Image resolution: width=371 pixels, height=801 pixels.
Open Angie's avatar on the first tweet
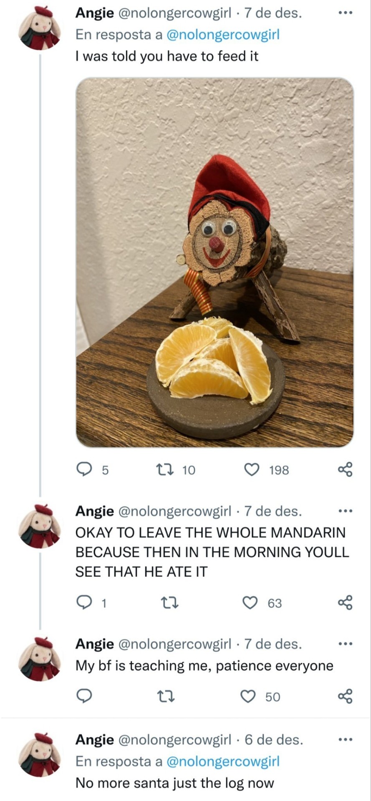pyautogui.click(x=40, y=28)
